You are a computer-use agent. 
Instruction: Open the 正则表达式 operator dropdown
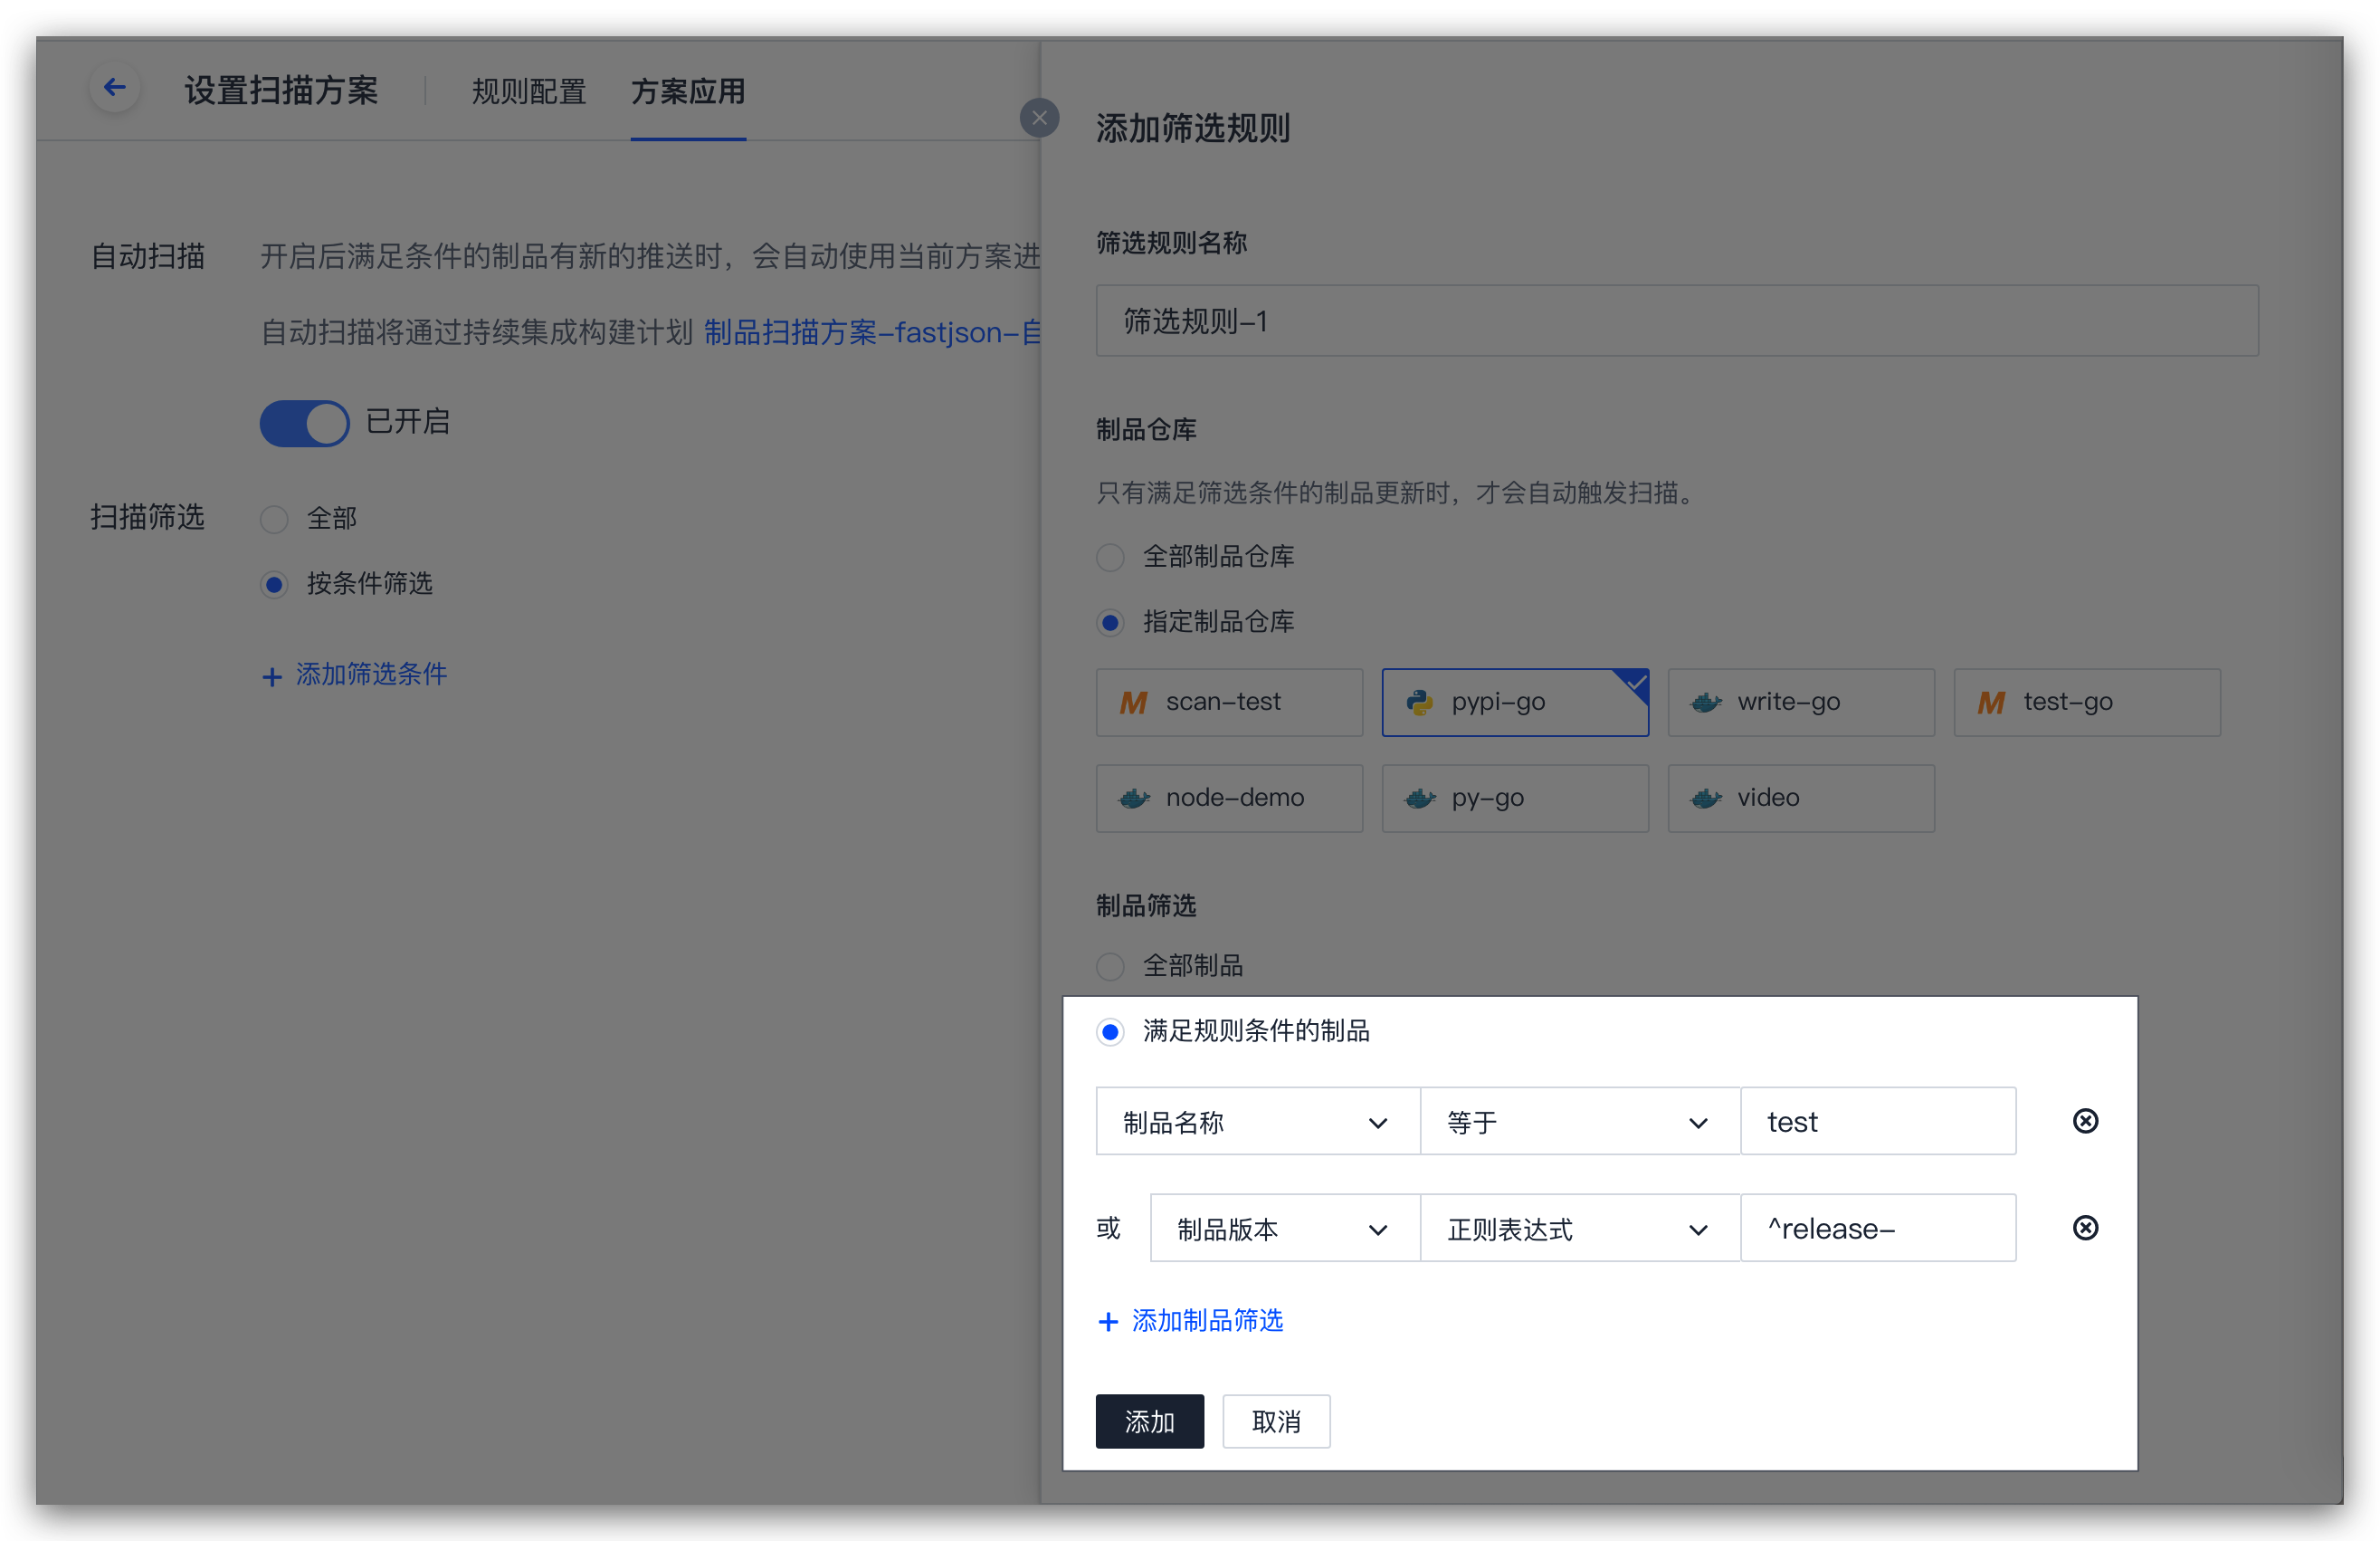pos(1580,1228)
